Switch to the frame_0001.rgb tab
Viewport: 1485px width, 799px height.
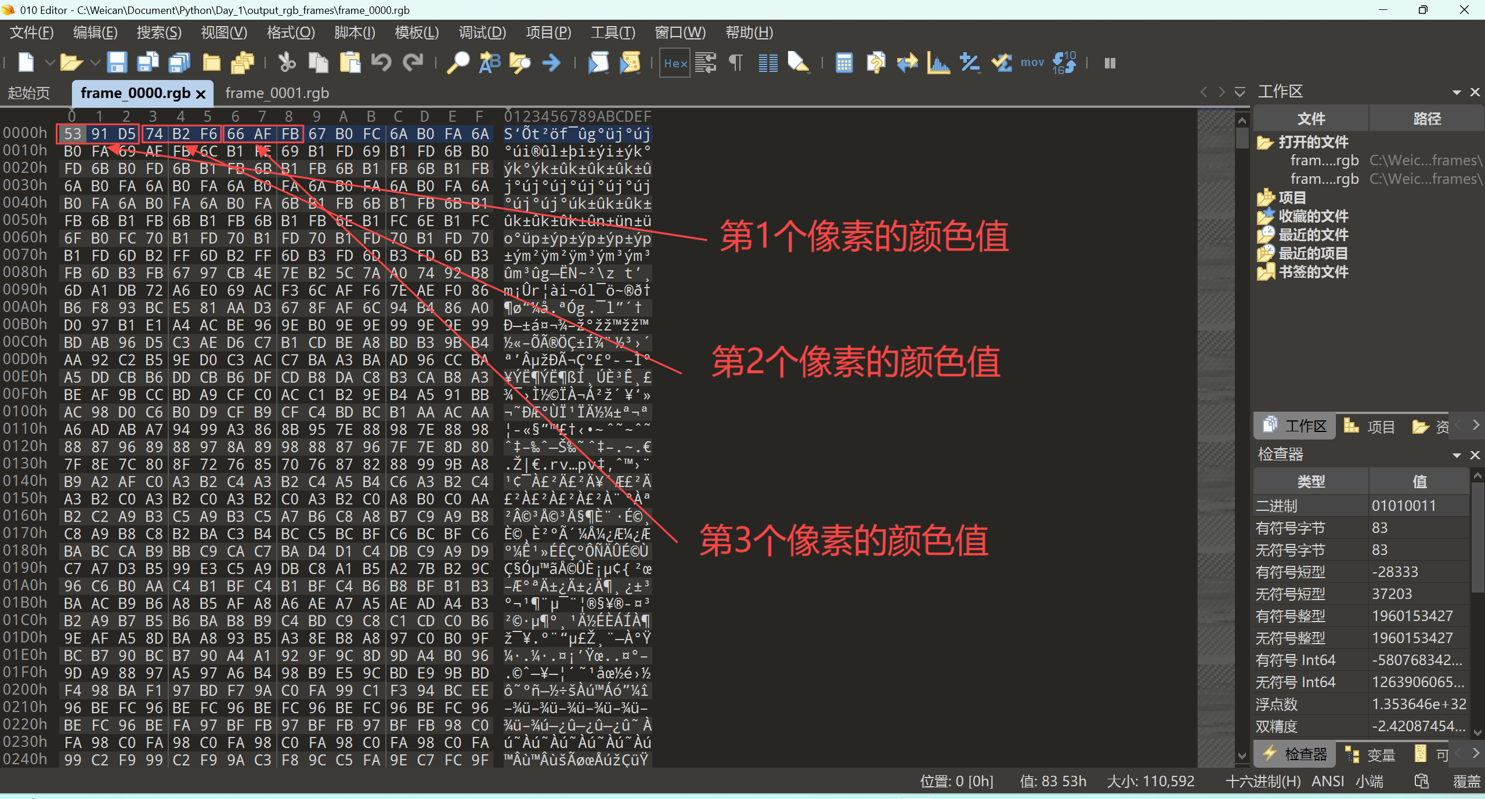tap(277, 93)
